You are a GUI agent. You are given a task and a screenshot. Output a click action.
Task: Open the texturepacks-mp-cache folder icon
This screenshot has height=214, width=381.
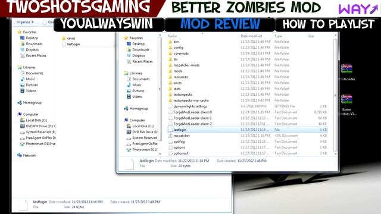pos(170,100)
